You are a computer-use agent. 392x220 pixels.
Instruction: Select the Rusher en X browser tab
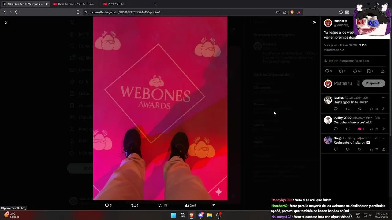[x=25, y=4]
